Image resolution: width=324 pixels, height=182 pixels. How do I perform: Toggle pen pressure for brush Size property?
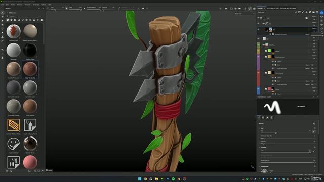[314, 131]
